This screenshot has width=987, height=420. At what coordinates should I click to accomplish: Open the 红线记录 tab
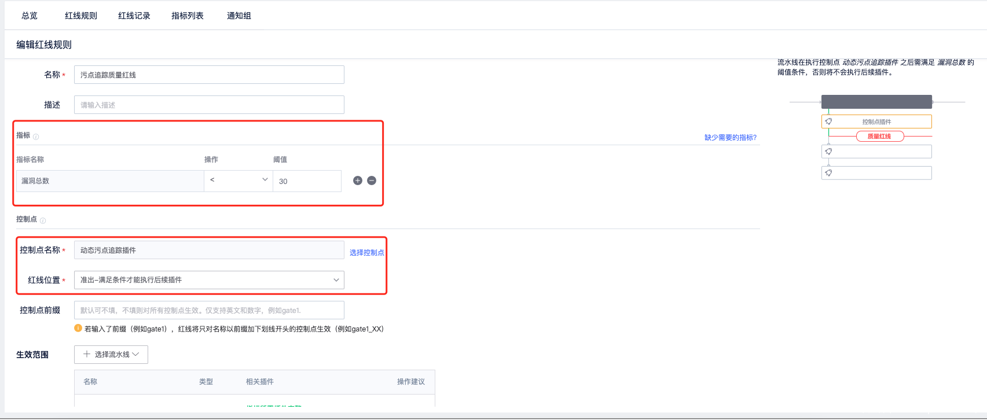click(x=134, y=16)
